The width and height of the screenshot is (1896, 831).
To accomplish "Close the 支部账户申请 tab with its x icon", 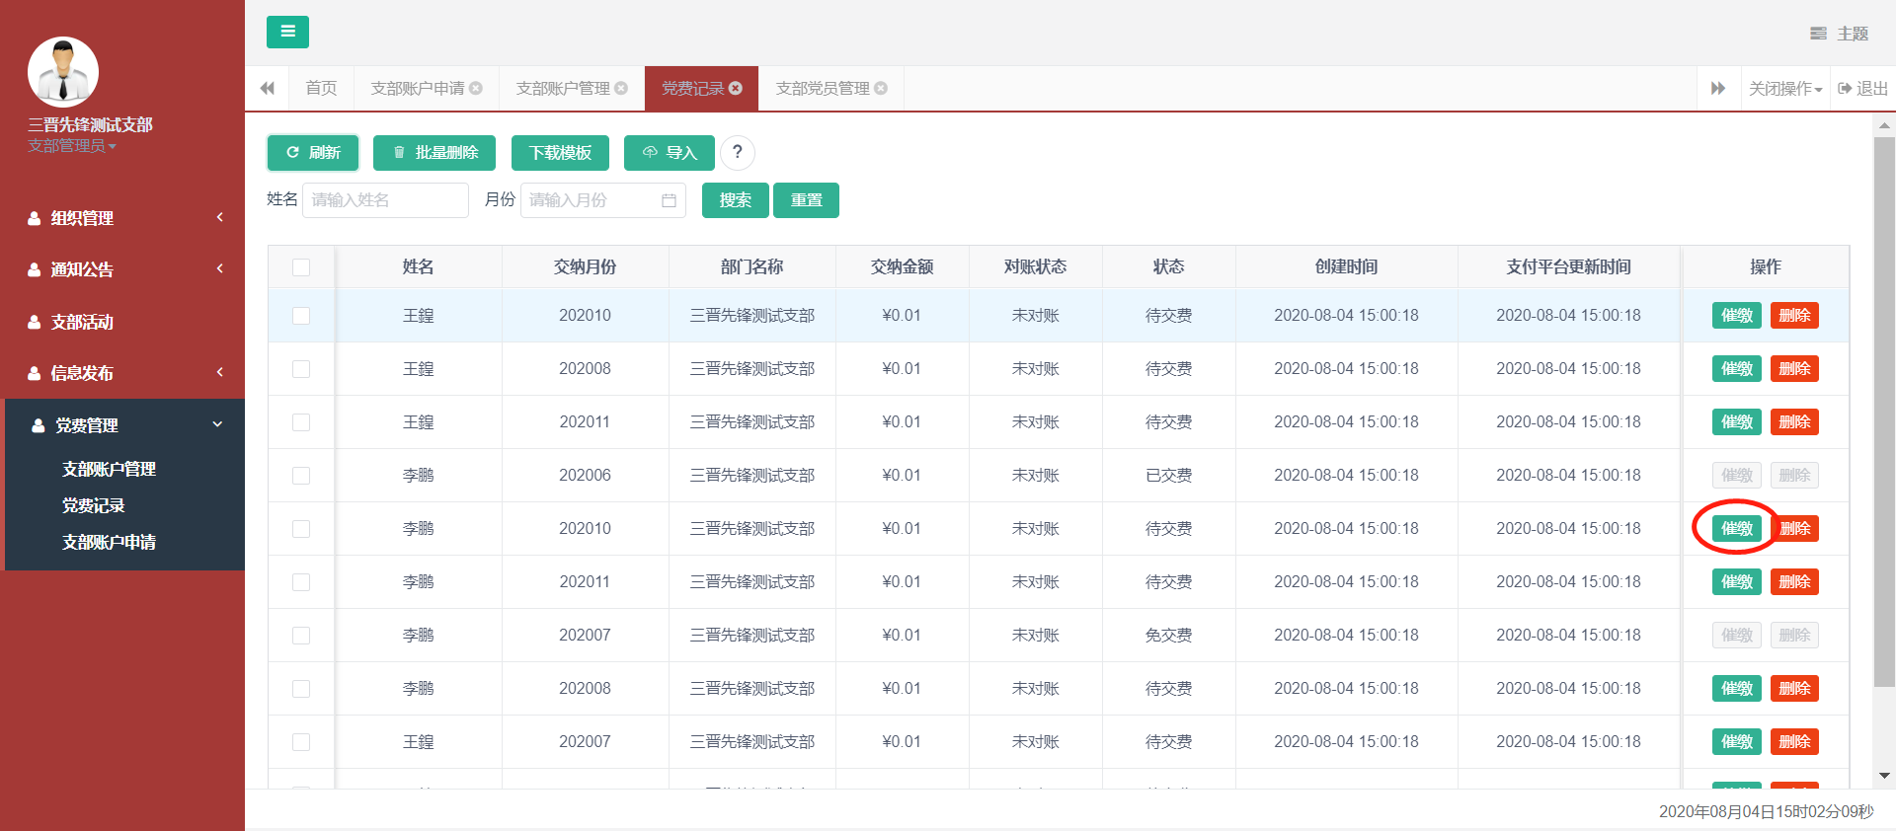I will [476, 89].
